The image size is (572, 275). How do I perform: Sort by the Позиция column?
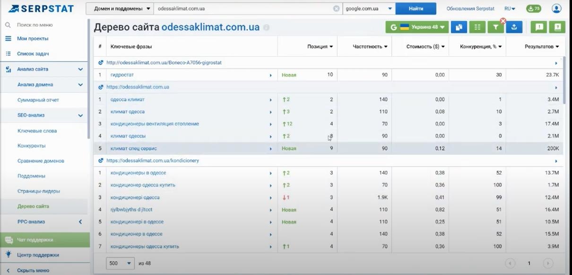[320, 47]
